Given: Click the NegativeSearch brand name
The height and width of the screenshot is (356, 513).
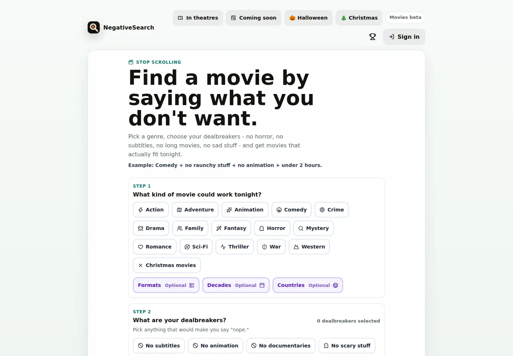Looking at the screenshot, I should tap(129, 27).
